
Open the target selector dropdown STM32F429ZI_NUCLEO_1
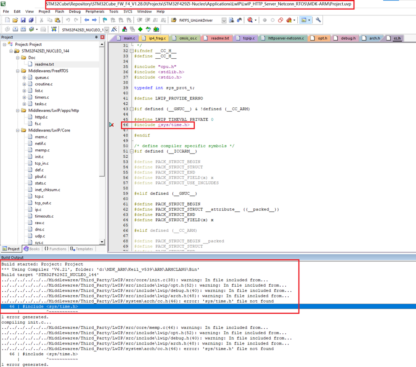107,30
